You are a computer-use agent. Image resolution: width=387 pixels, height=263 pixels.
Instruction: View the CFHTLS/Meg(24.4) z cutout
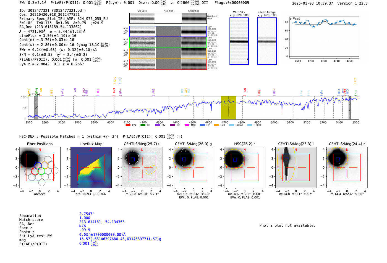[x=347, y=168]
